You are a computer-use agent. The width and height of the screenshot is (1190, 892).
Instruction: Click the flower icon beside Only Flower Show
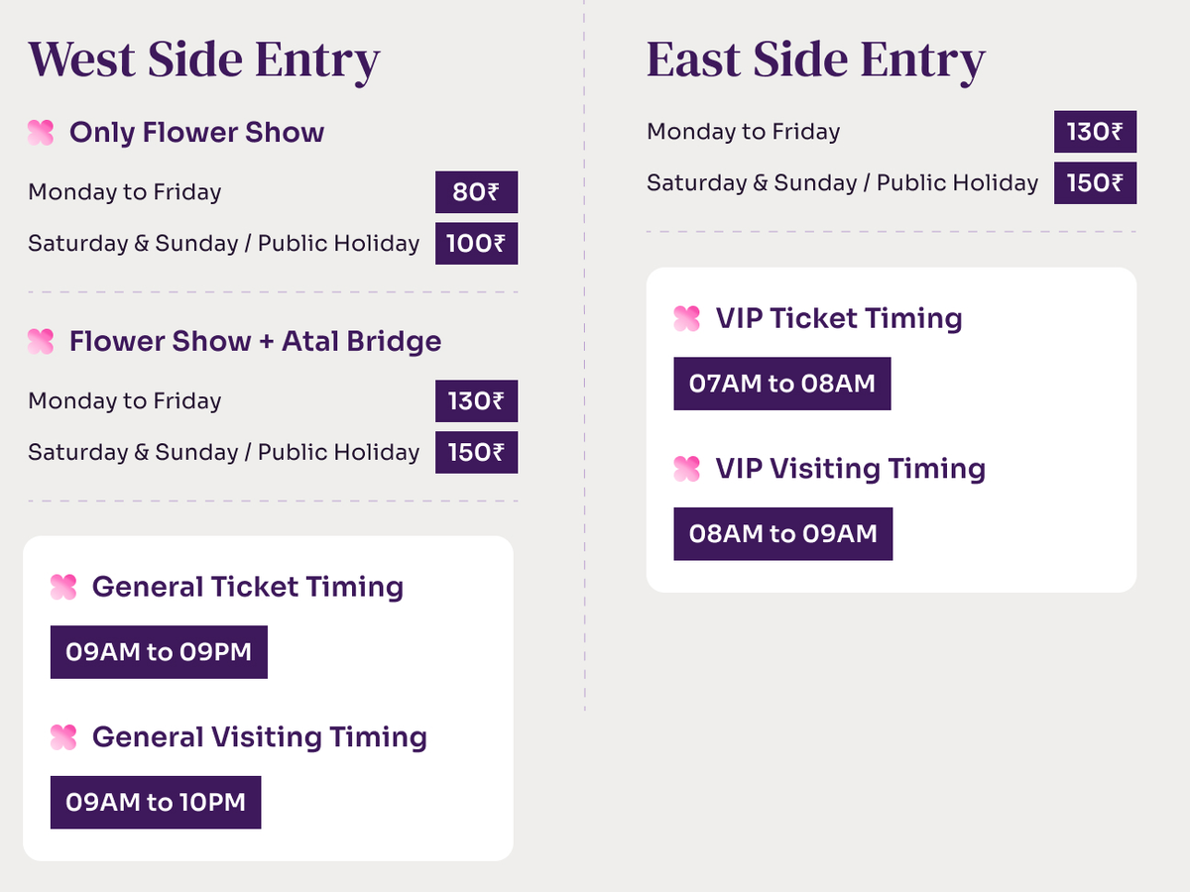tap(41, 133)
